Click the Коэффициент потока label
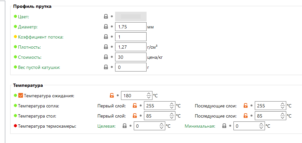The width and height of the screenshot is (302, 143). [x=41, y=37]
